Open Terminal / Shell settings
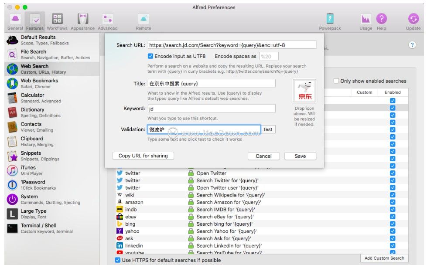This screenshot has width=427, height=265. click(x=52, y=228)
